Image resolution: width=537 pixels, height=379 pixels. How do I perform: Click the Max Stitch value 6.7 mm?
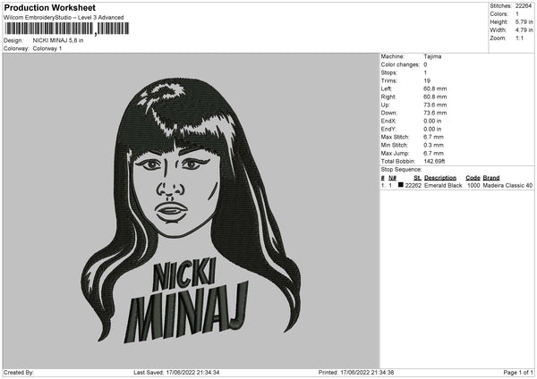[433, 137]
